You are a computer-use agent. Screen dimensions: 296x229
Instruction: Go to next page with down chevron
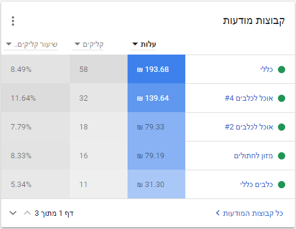coord(13,213)
